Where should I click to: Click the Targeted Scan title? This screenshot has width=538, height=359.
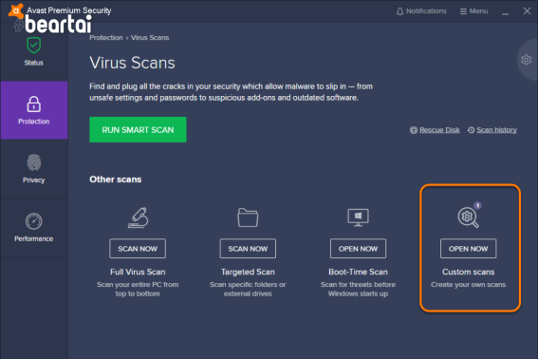coord(248,272)
